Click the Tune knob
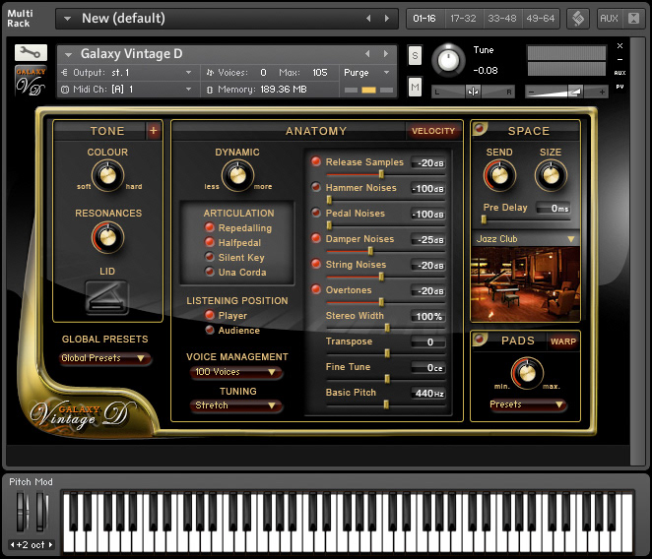The image size is (652, 559). pyautogui.click(x=448, y=60)
